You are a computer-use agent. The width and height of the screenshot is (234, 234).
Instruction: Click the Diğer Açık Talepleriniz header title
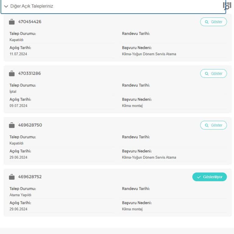click(32, 6)
